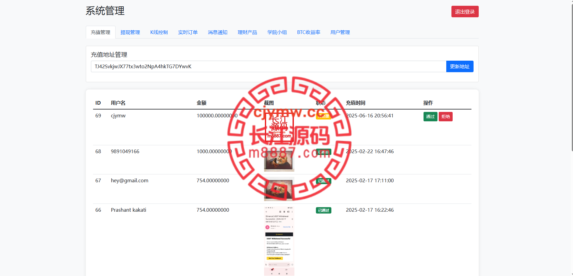Click amount 754.00000000 in row 67
Viewport: 573px width, 276px height.
213,180
